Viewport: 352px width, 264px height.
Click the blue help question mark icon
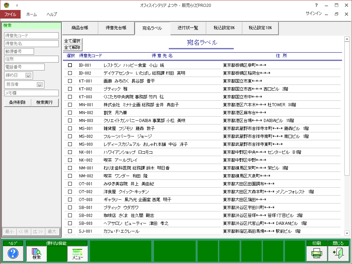(x=13, y=253)
